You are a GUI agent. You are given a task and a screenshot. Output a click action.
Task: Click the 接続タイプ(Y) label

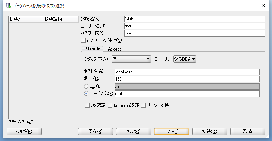point(96,59)
